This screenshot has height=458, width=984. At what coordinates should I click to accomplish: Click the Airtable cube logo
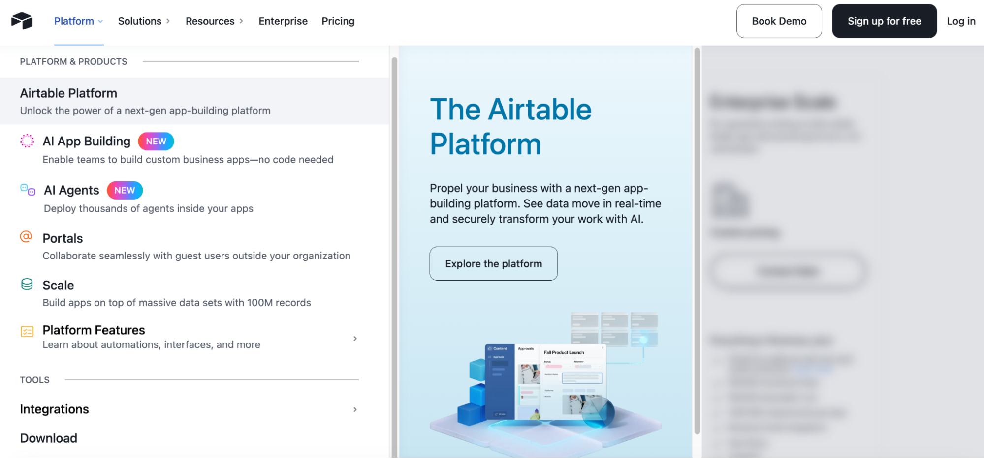[21, 21]
